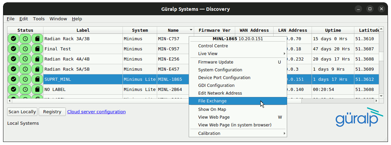Click horizontal scrollbar right arrow
The image size is (391, 145).
[x=376, y=101]
